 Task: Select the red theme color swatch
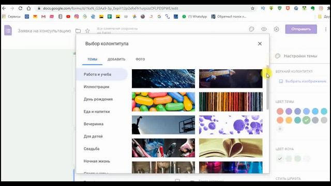[x=280, y=111]
